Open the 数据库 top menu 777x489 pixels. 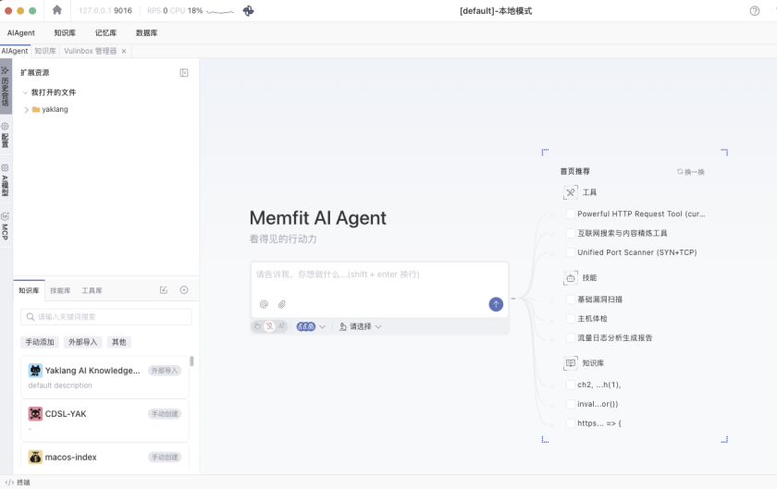click(x=147, y=32)
